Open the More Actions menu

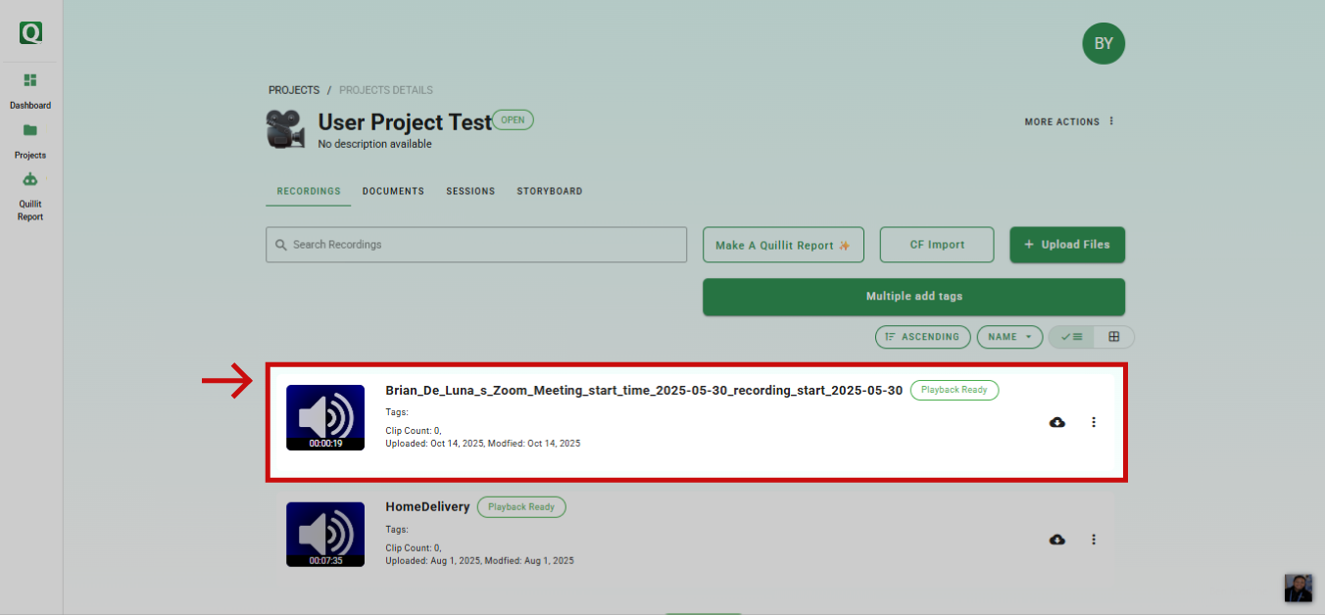pyautogui.click(x=1069, y=122)
